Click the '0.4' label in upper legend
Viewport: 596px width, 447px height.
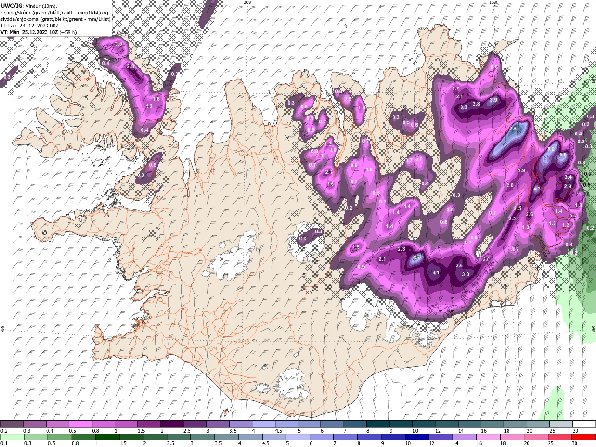[50, 431]
